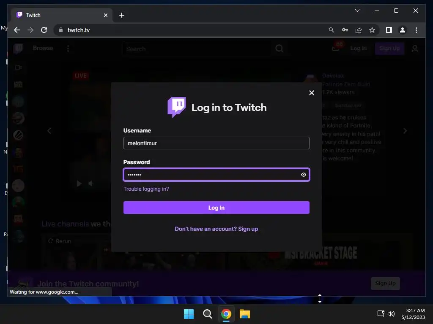This screenshot has height=324, width=433.
Task: Toggle the Chrome side panel
Action: pos(389,30)
